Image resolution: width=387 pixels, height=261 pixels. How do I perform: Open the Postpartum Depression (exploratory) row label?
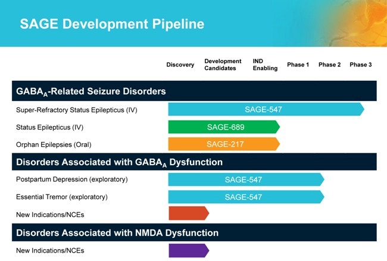point(71,180)
